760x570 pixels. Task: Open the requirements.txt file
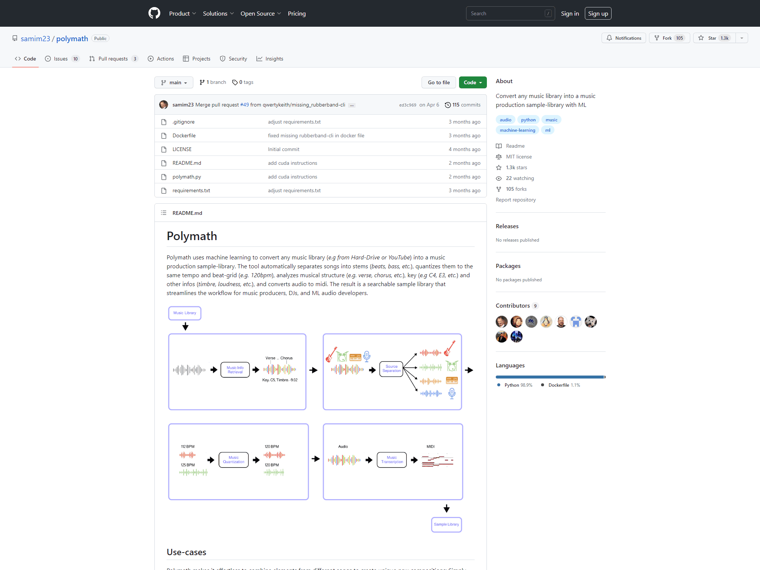click(191, 190)
